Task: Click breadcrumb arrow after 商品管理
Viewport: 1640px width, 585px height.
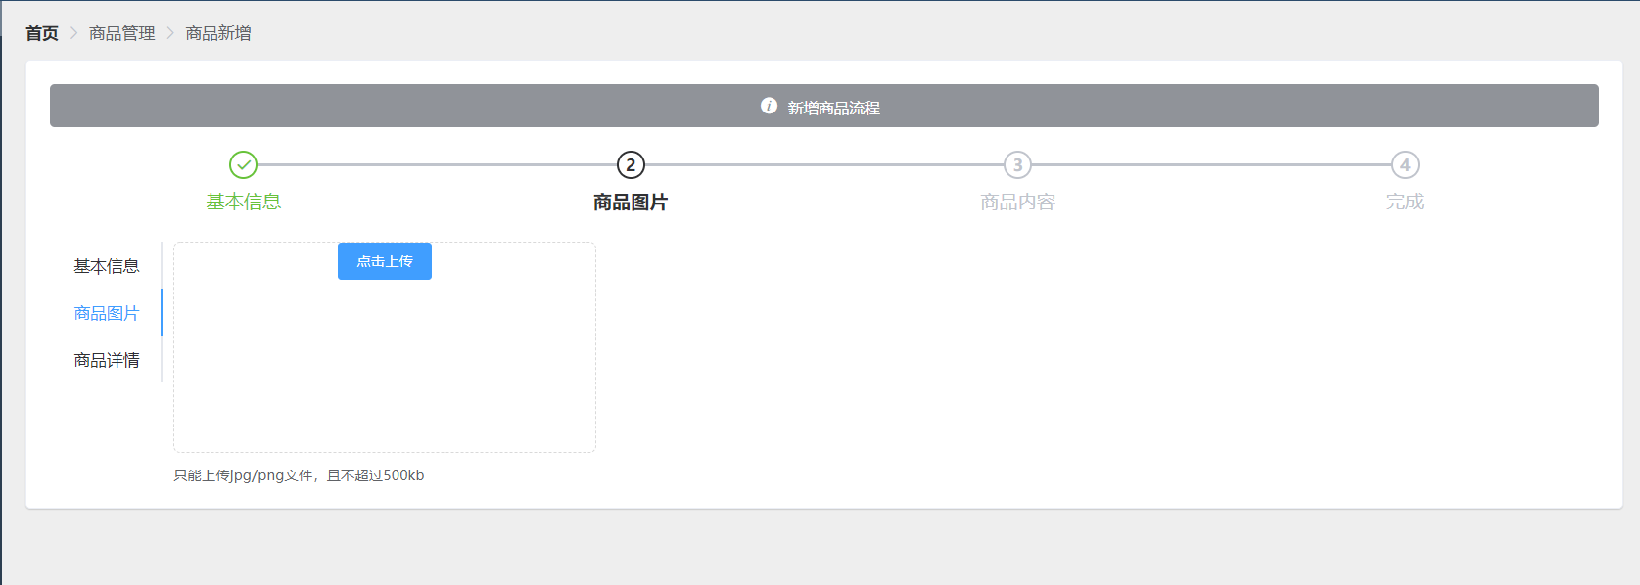Action: click(170, 33)
